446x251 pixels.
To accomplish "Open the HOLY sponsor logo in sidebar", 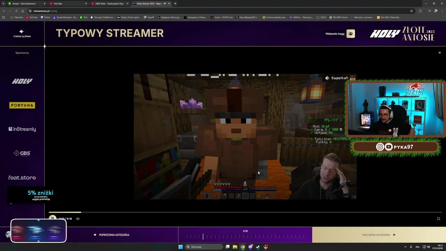I will click(22, 81).
